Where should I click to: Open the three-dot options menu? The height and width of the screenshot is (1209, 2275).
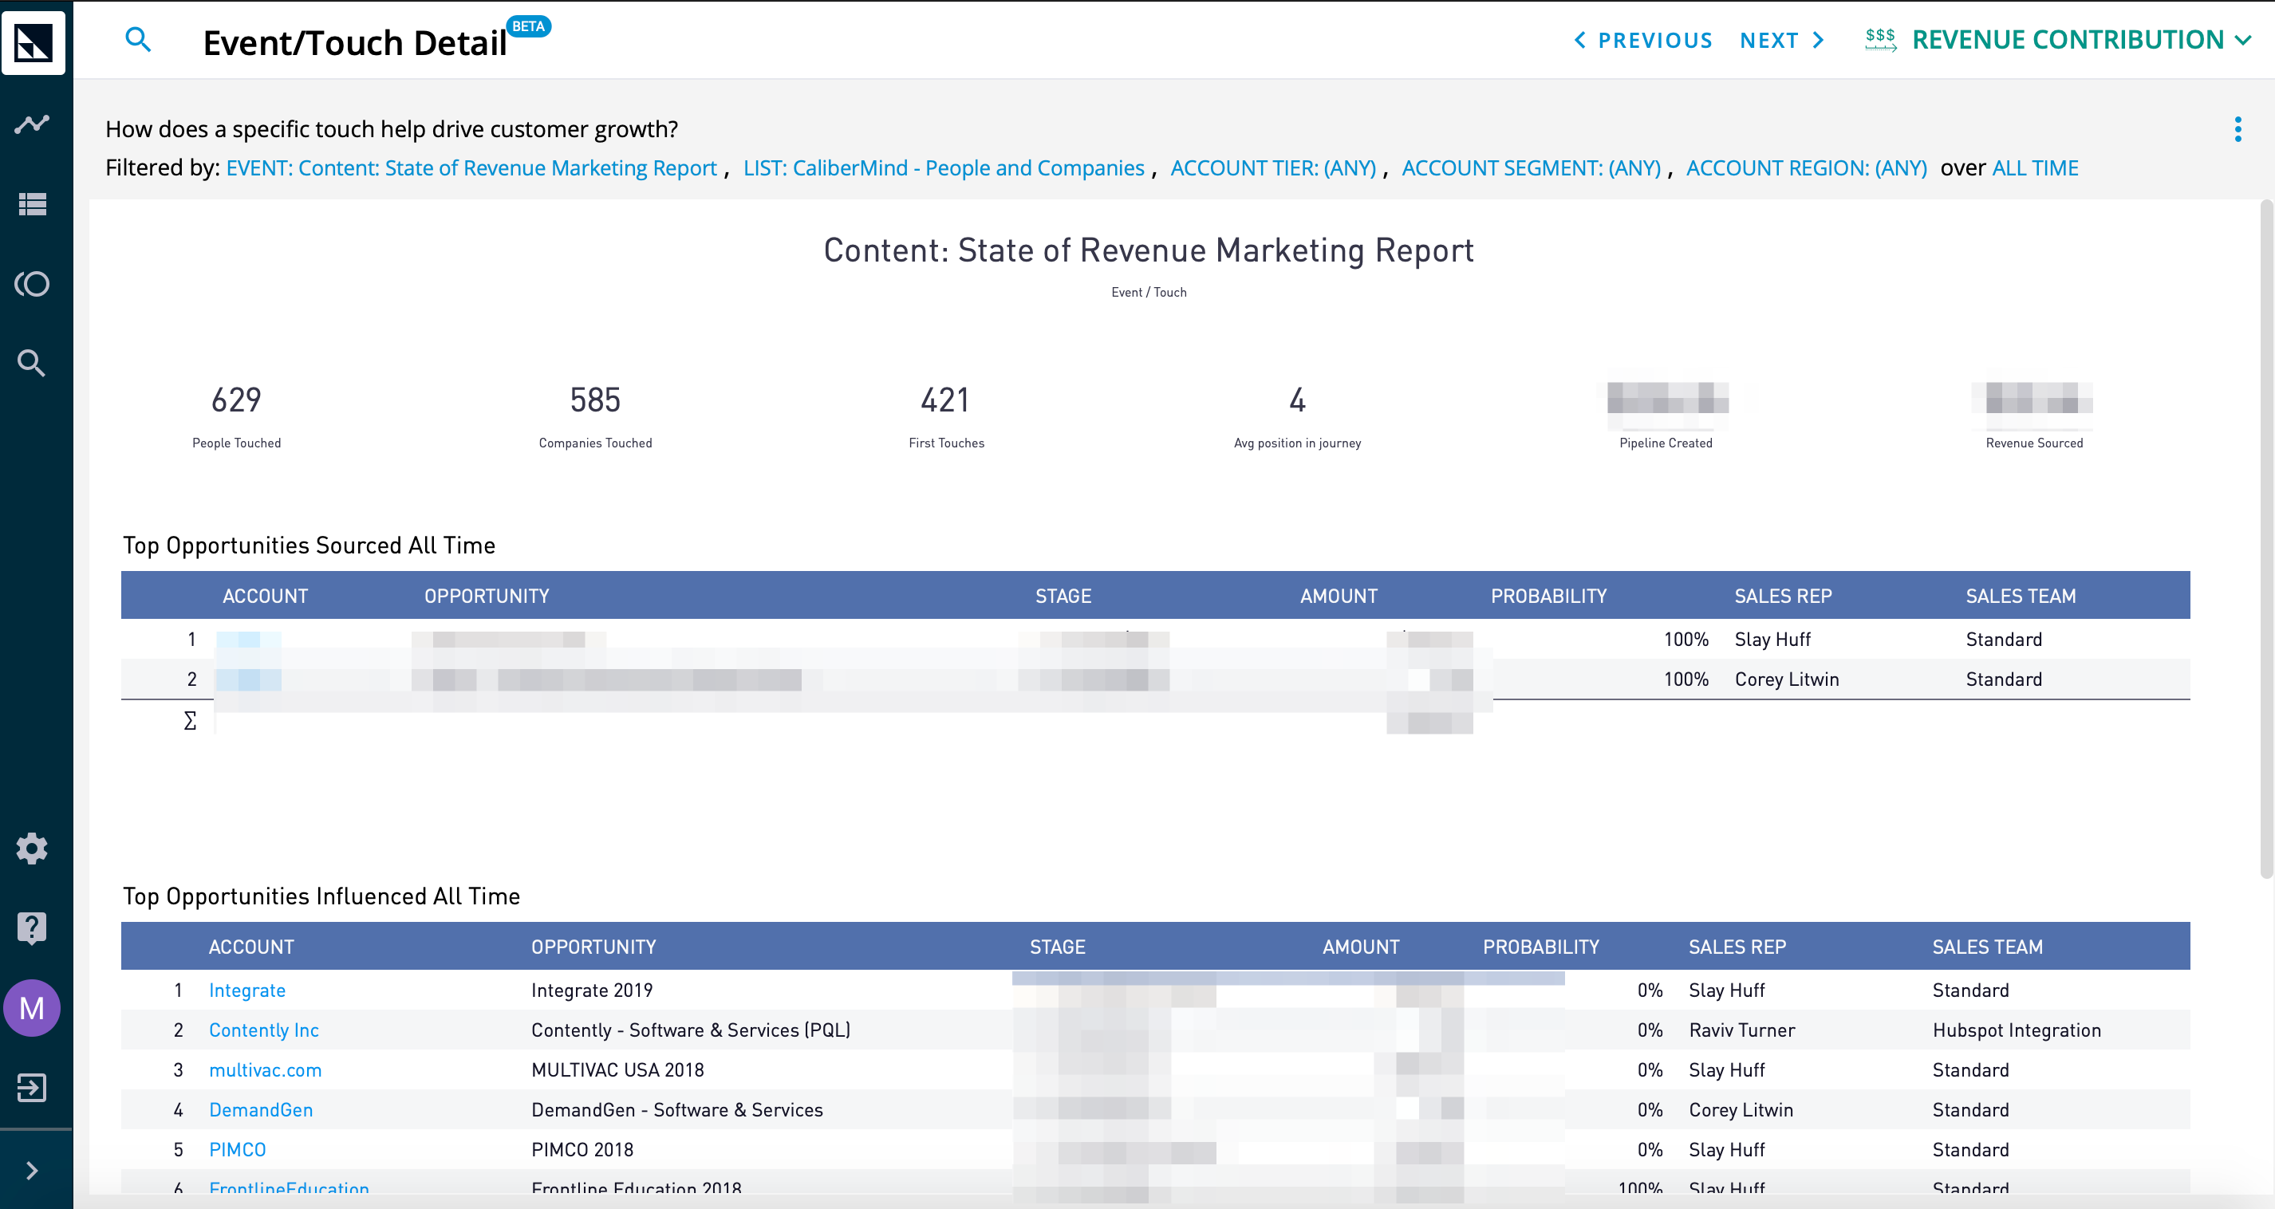click(2237, 129)
